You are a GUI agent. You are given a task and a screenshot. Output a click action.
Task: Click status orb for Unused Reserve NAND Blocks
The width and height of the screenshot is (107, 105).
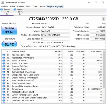click(x=4, y=77)
